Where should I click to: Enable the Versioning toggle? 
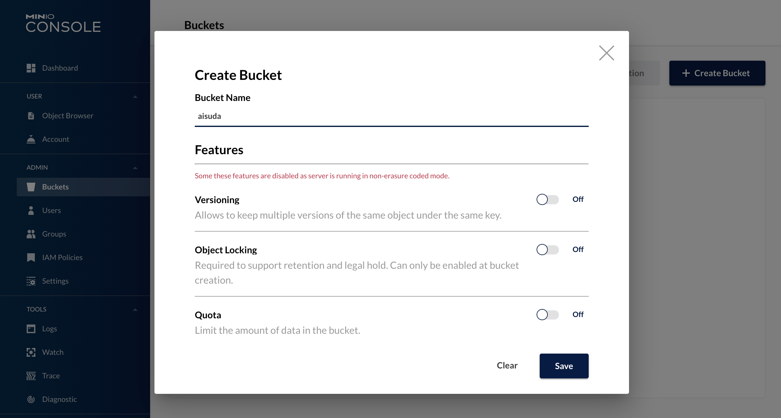pyautogui.click(x=547, y=199)
